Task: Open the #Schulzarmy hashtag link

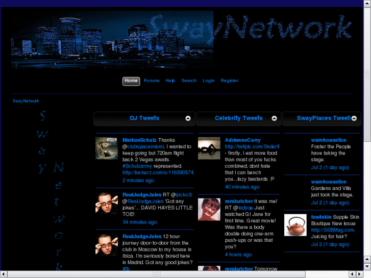Action: click(x=137, y=166)
